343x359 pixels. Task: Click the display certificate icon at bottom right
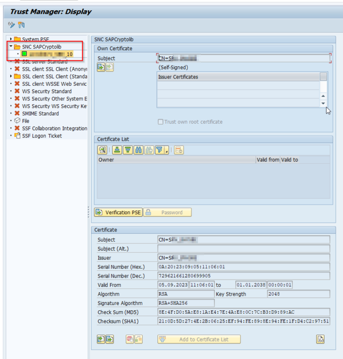tap(320, 339)
